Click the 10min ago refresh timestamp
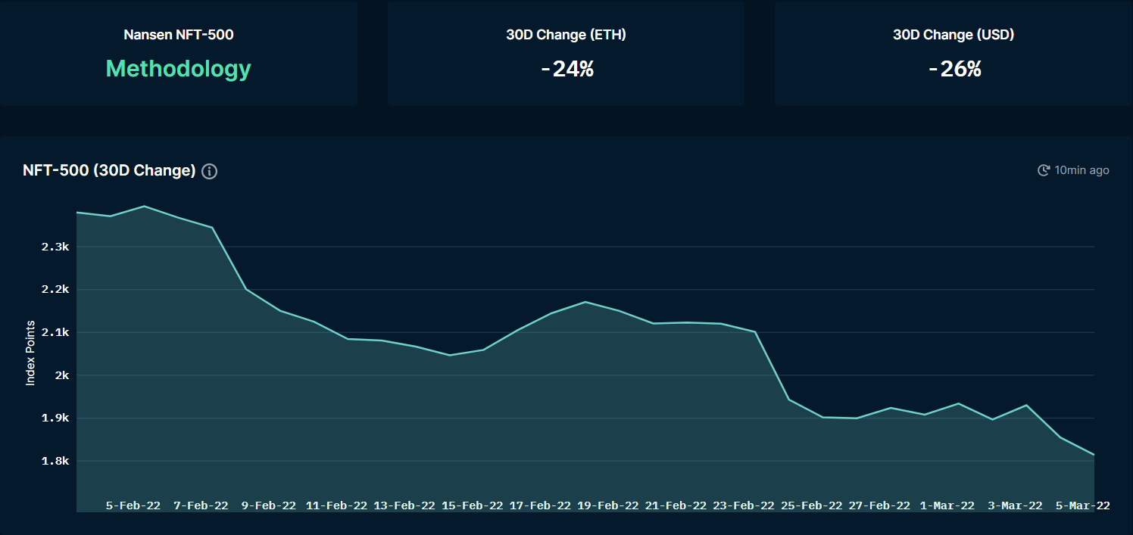The image size is (1133, 535). (1081, 170)
